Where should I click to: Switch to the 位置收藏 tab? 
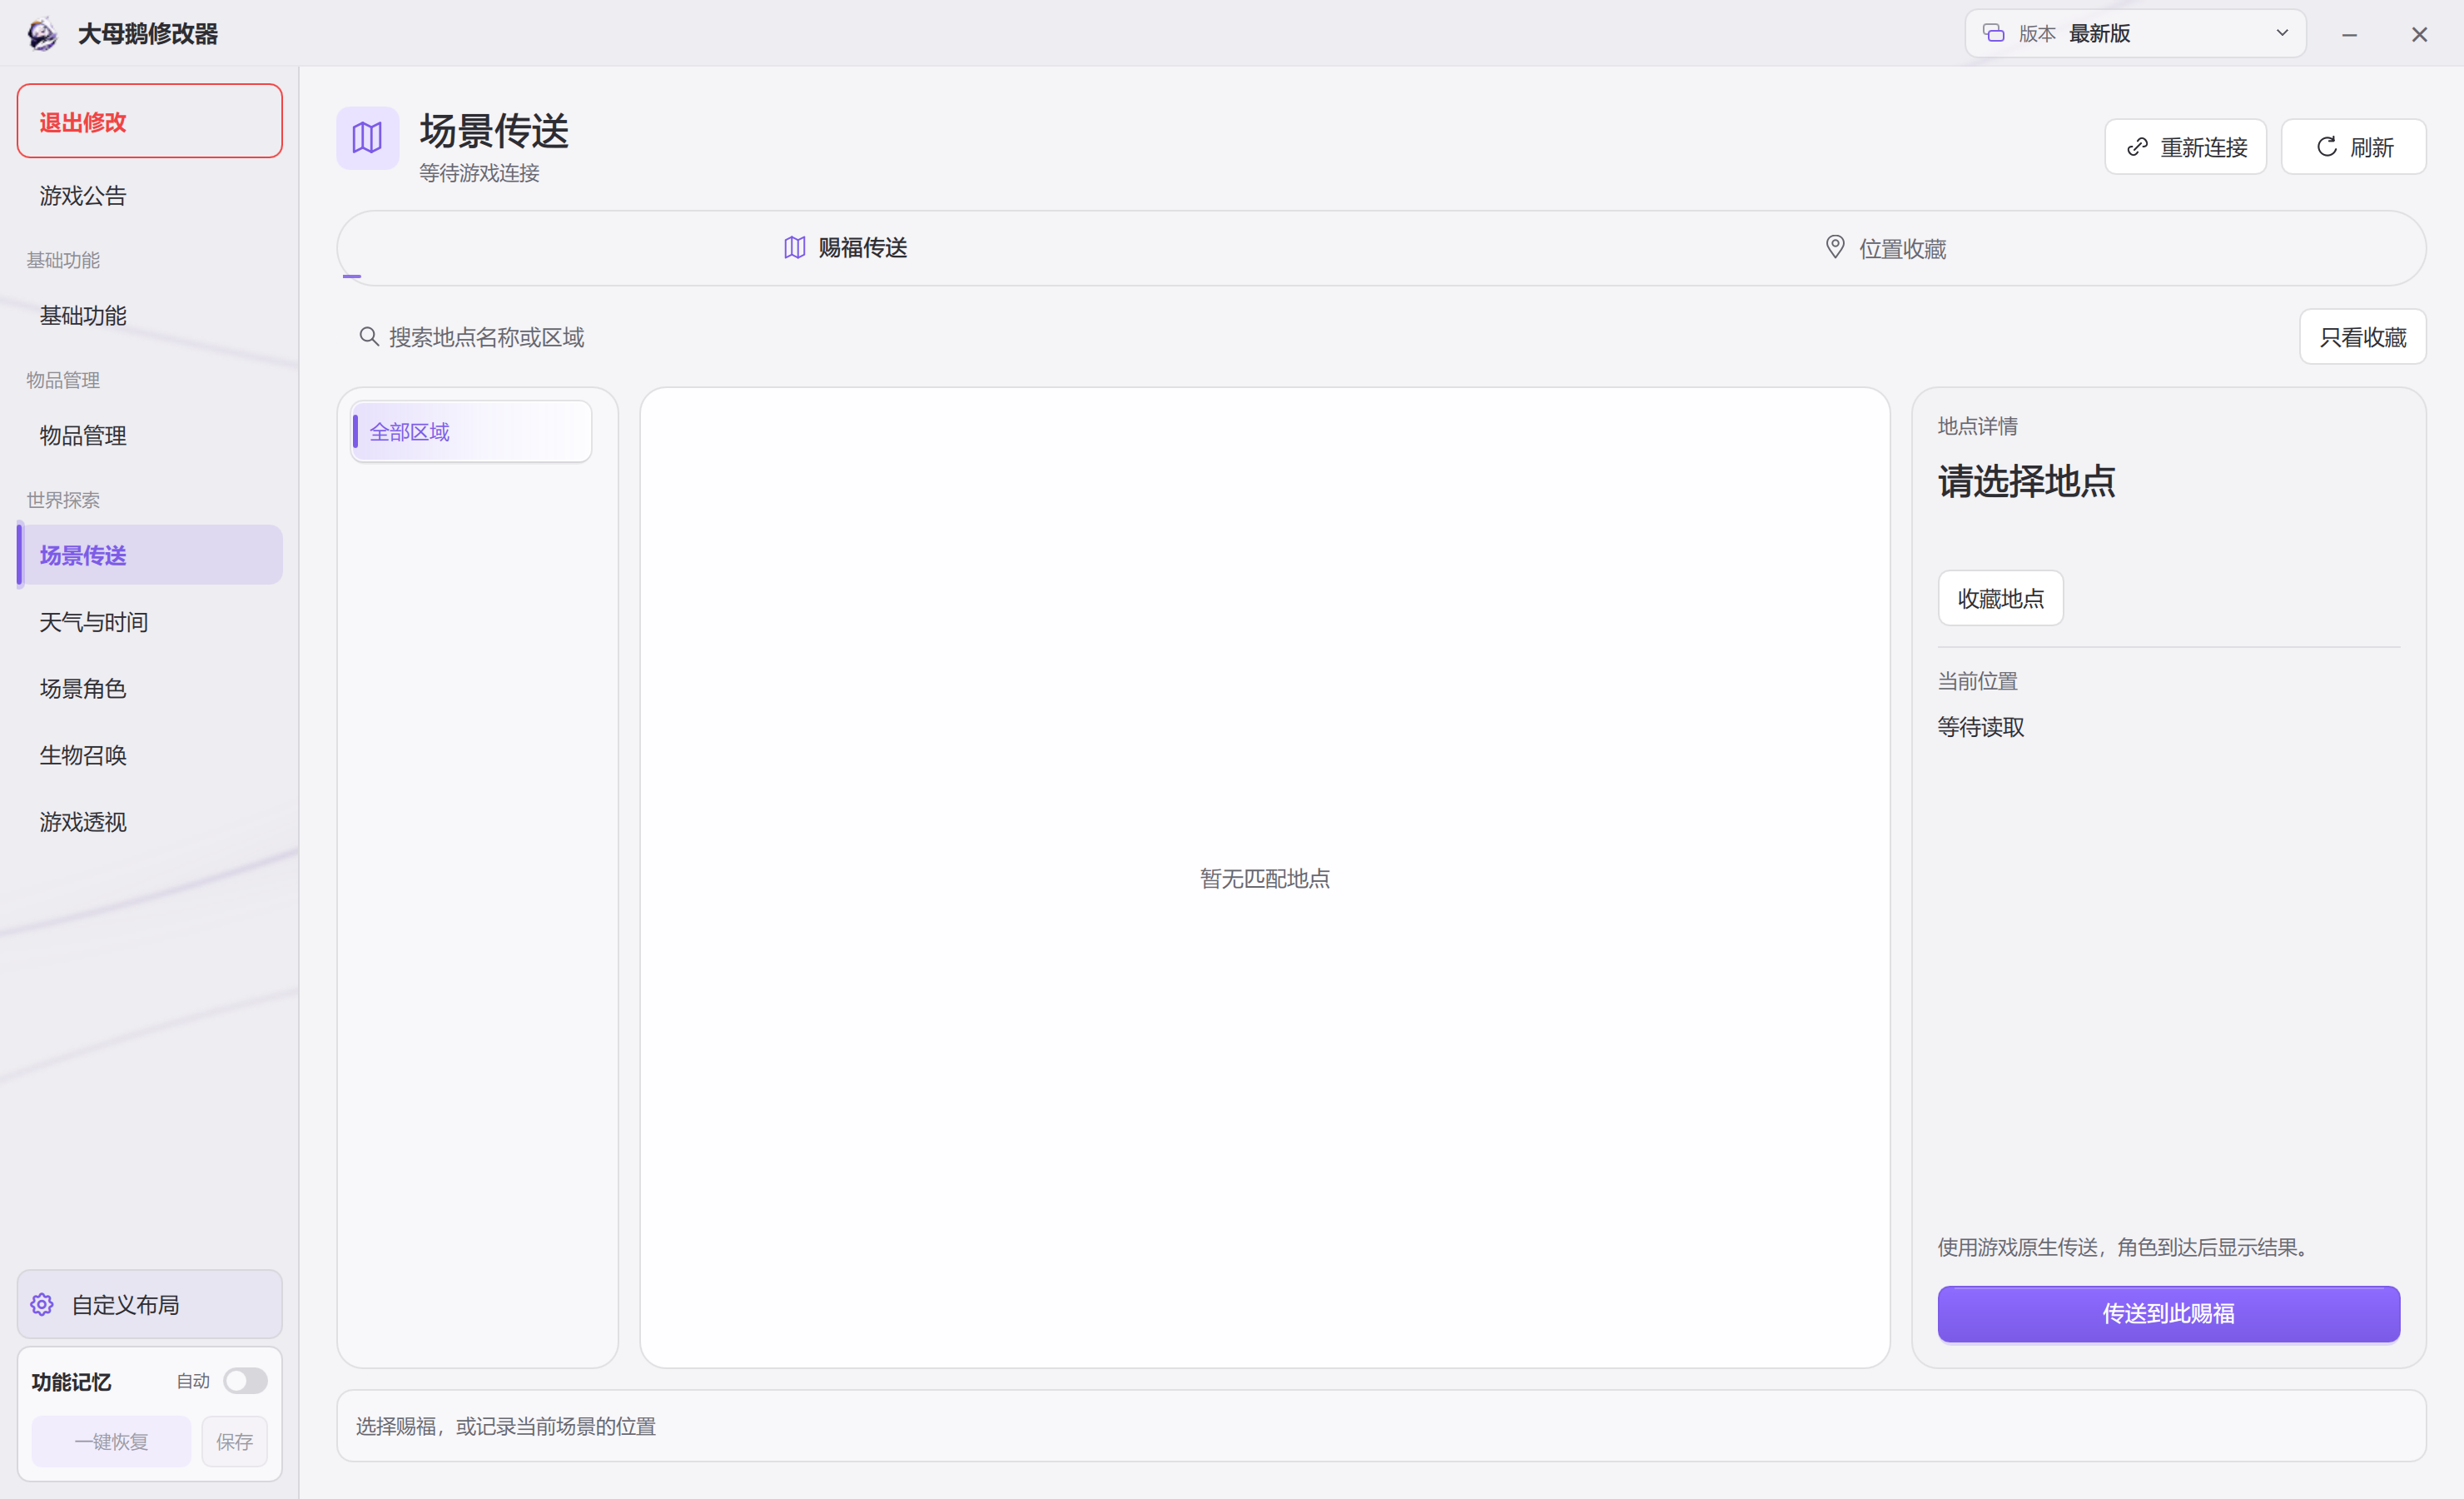(1886, 248)
